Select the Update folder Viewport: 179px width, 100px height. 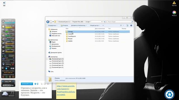coord(69,41)
